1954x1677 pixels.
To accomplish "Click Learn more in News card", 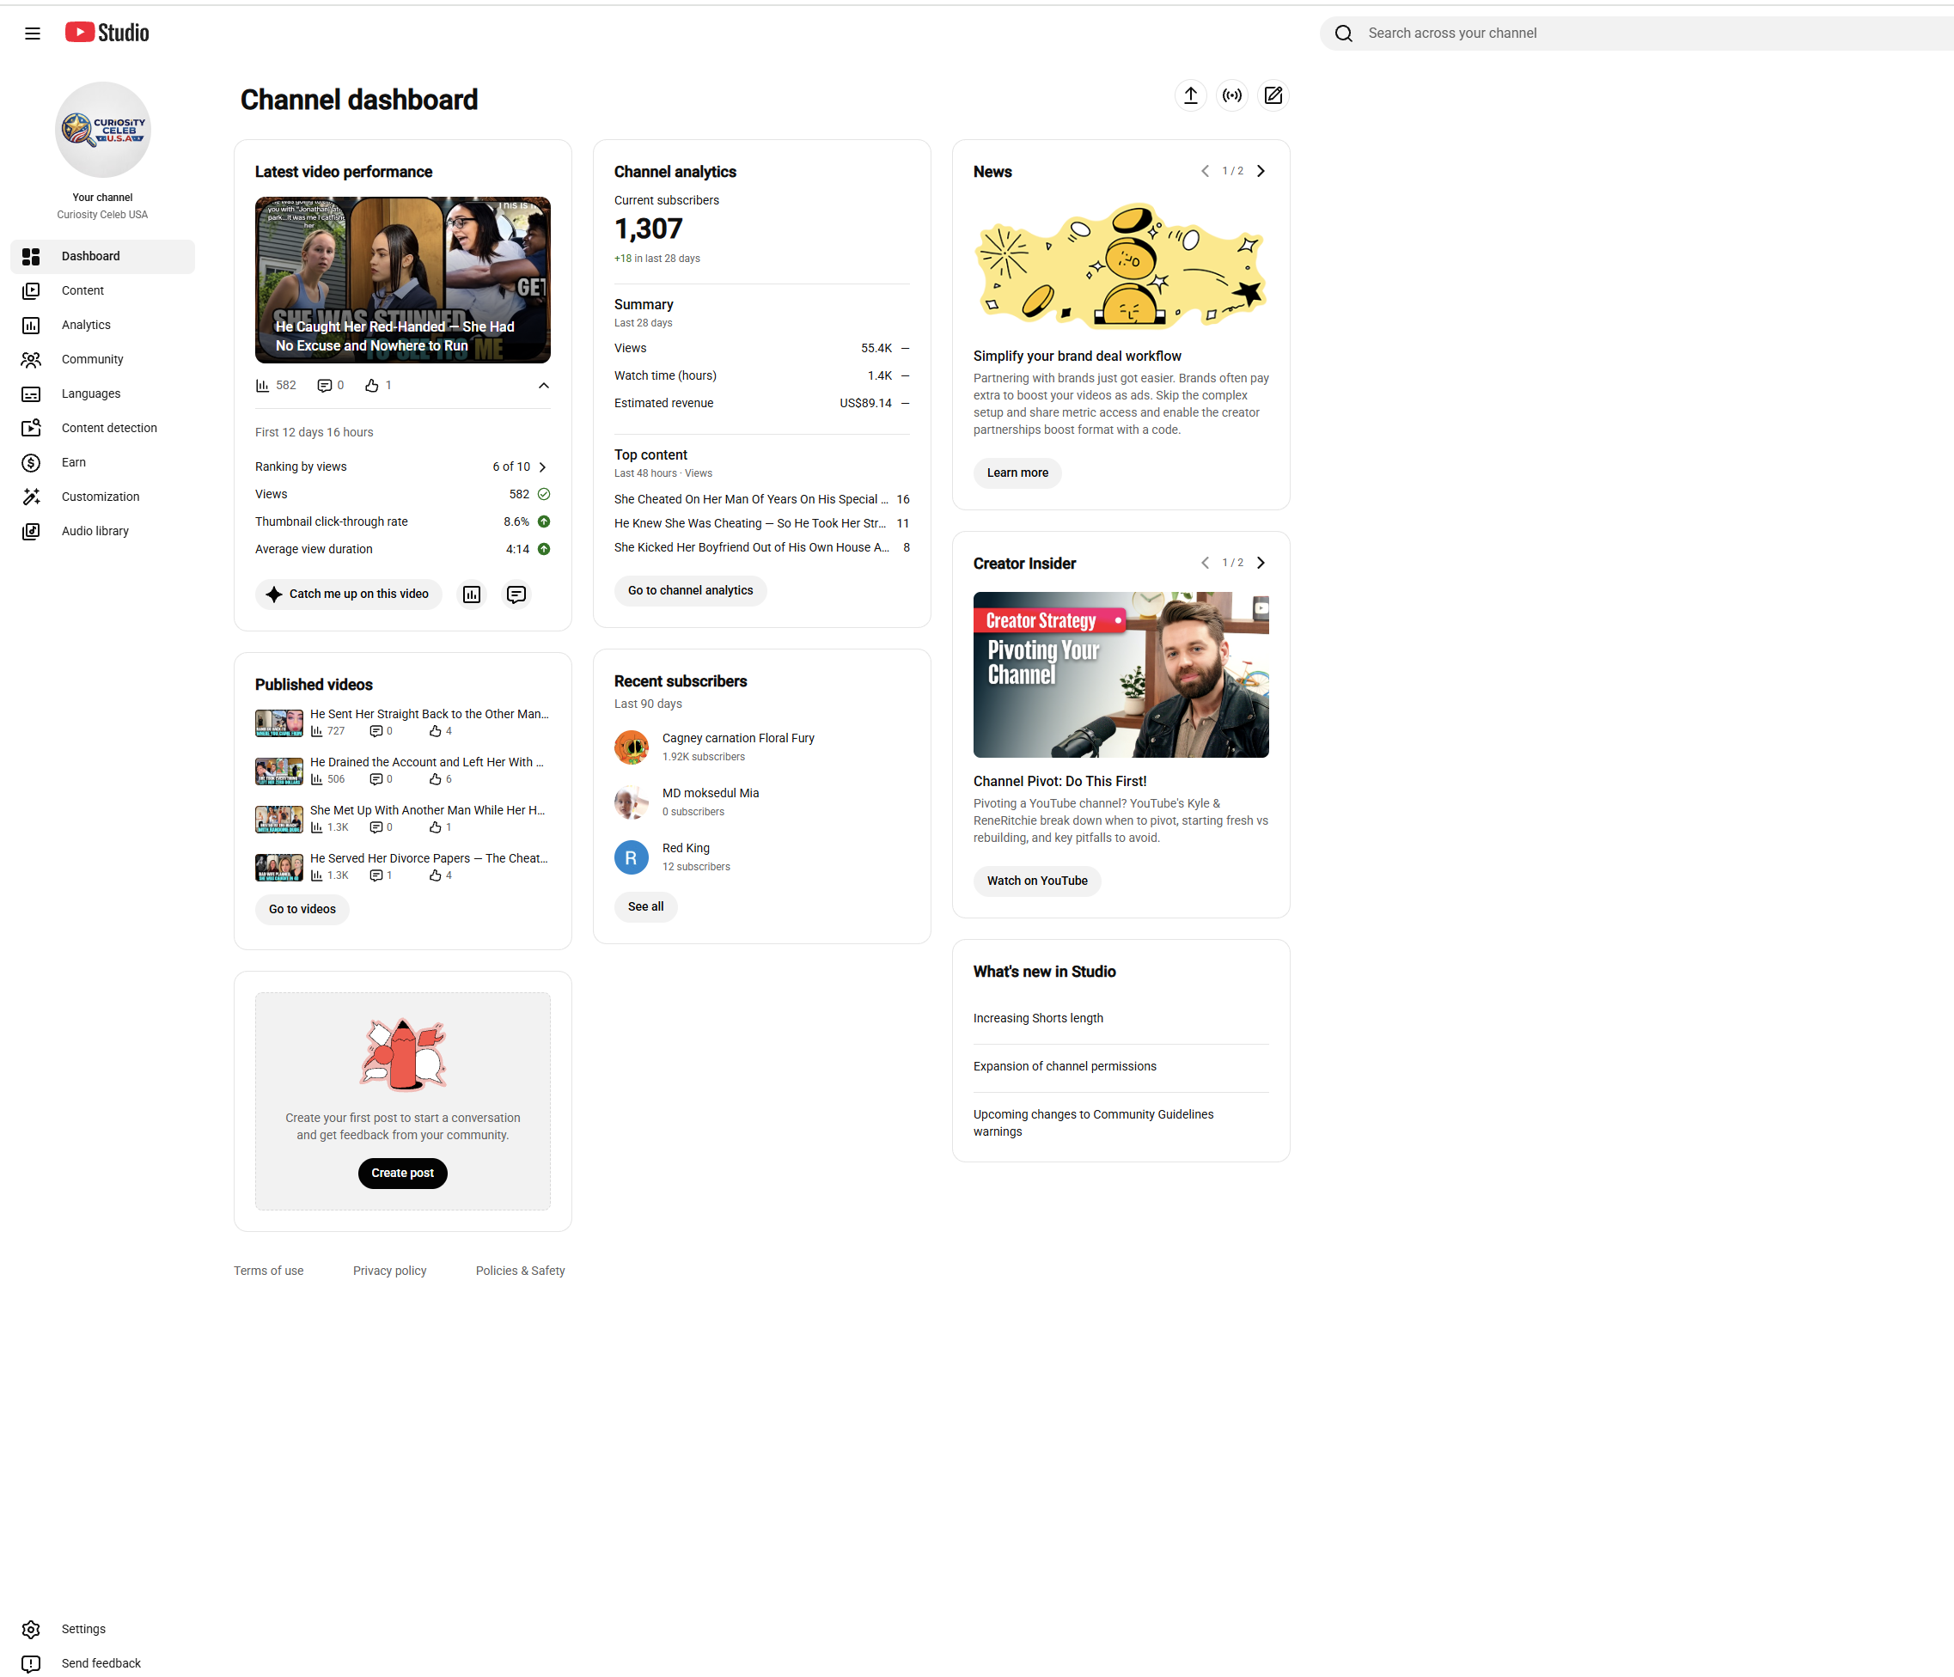I will coord(1017,473).
